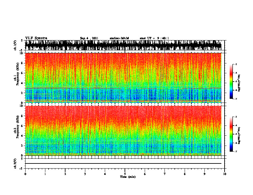Click the "Time (min)" axis label
Viewport: 253px width, 195px height.
pos(128,177)
